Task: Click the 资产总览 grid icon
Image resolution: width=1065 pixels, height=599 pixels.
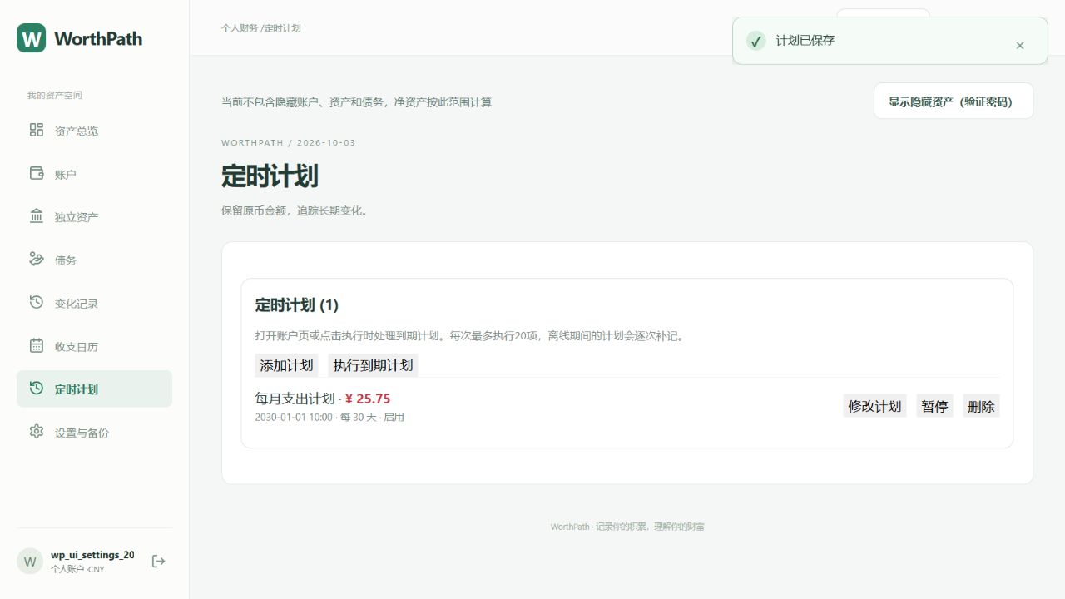Action: 37,130
